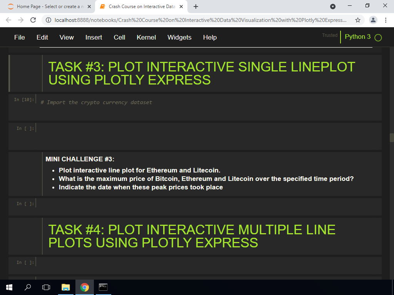Open the Help menu
This screenshot has height=295, width=394.
coord(210,37)
